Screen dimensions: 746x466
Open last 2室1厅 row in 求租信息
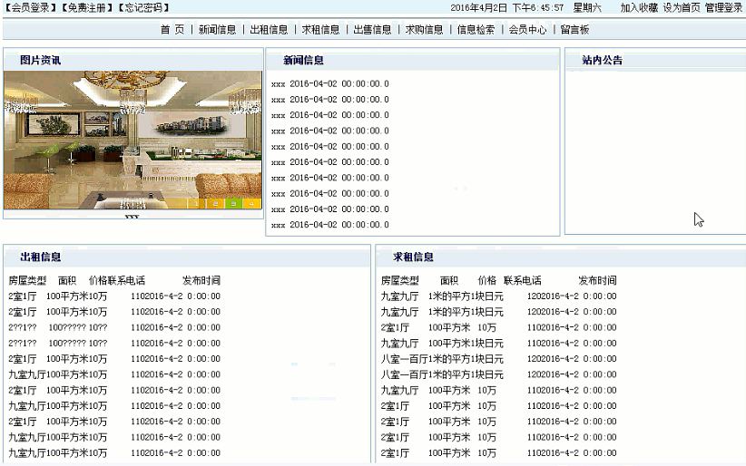498,453
